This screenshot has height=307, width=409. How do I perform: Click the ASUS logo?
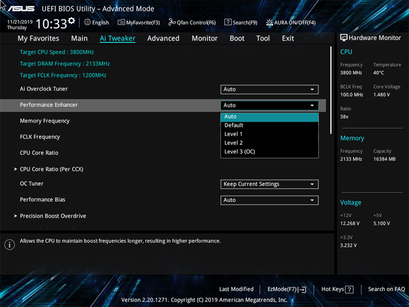coord(21,9)
